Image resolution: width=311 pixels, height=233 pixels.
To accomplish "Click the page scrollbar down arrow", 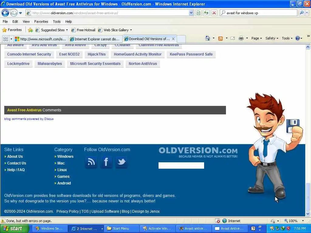I will [x=308, y=214].
